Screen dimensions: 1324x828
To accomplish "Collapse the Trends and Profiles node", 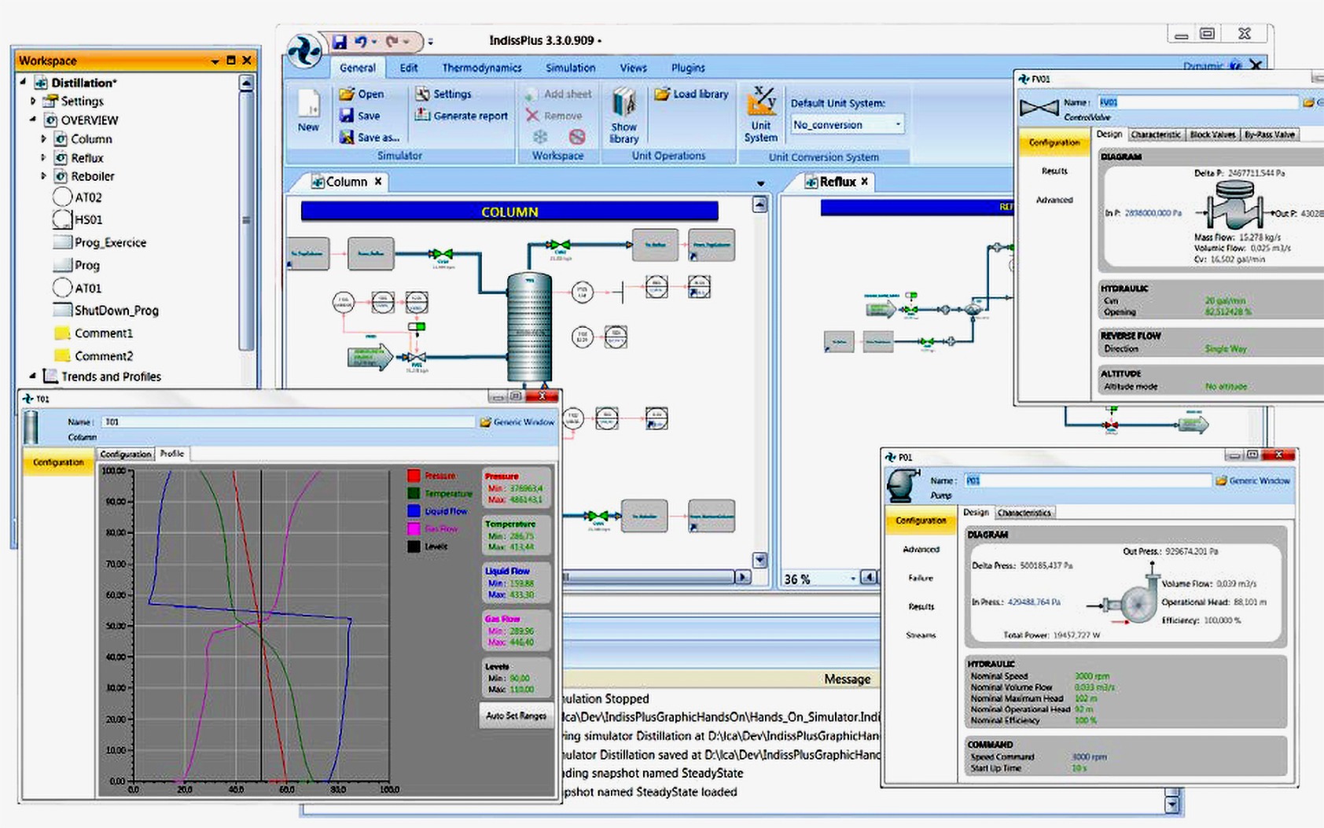I will point(32,377).
